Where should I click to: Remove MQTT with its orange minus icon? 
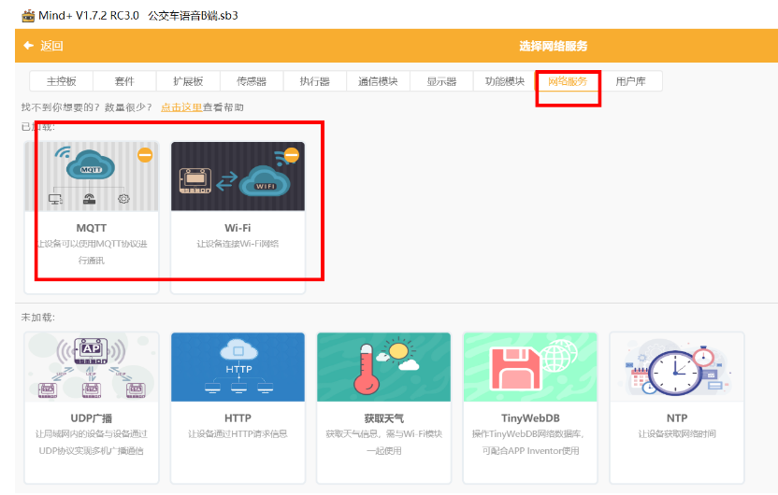pyautogui.click(x=145, y=155)
